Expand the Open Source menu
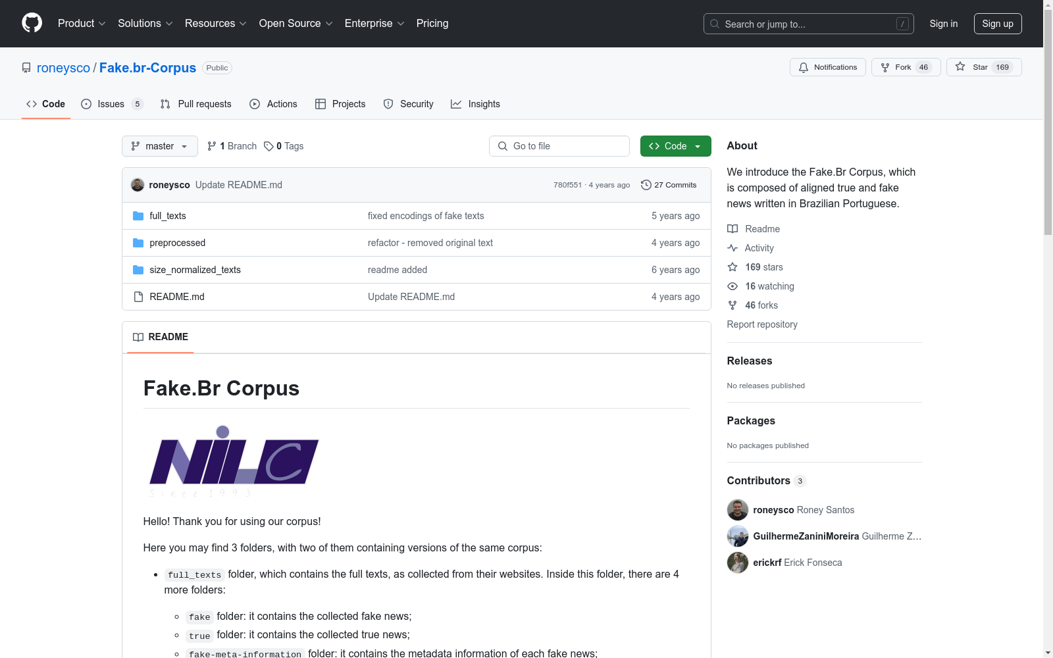 pyautogui.click(x=296, y=24)
